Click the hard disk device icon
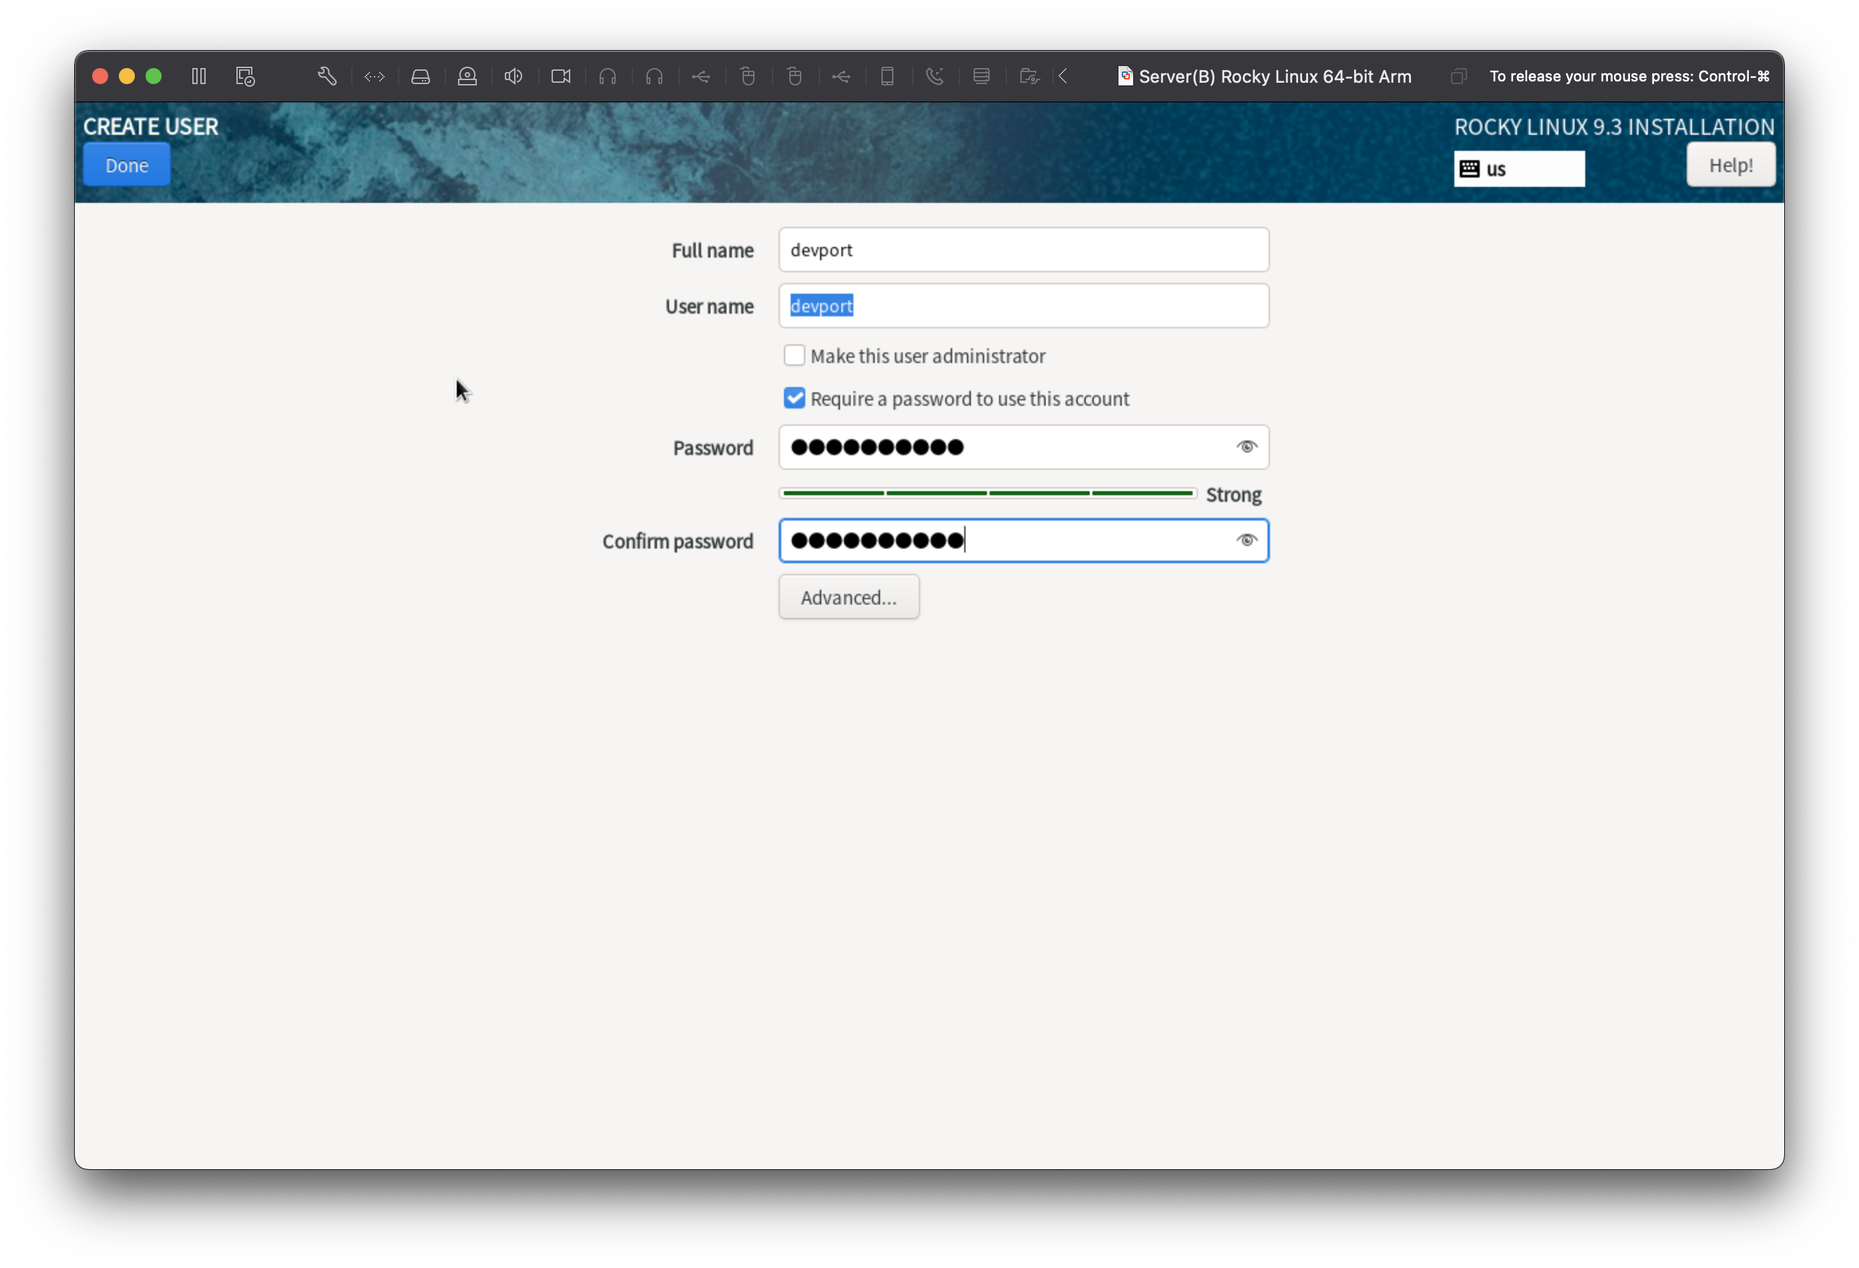Viewport: 1859px width, 1268px height. tap(421, 76)
